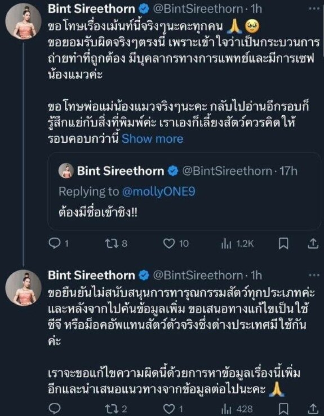Open the quoted tweet's small avatar
The image size is (324, 416).
point(66,172)
